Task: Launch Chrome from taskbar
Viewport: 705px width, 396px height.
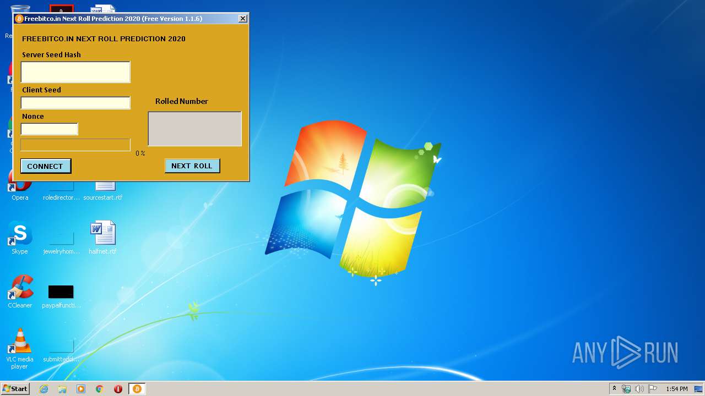Action: pos(100,389)
